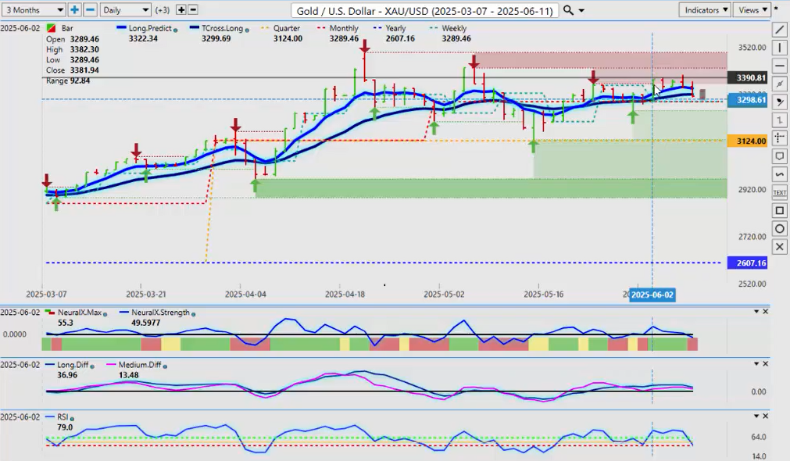Screen dimensions: 790x461
Task: Open the Views dropdown menu
Action: click(752, 10)
